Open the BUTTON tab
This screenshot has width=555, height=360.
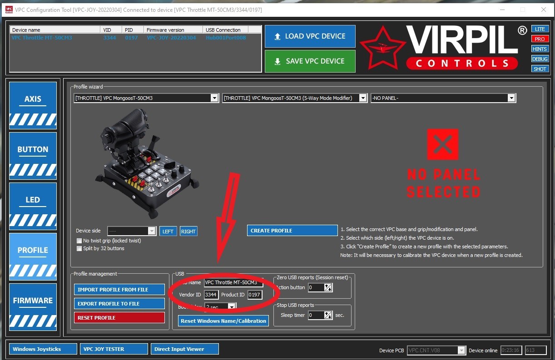[33, 156]
